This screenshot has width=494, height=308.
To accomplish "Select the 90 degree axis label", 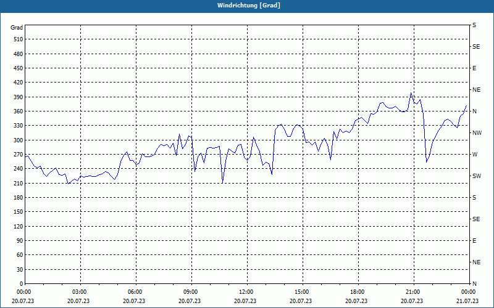I will pyautogui.click(x=20, y=241).
